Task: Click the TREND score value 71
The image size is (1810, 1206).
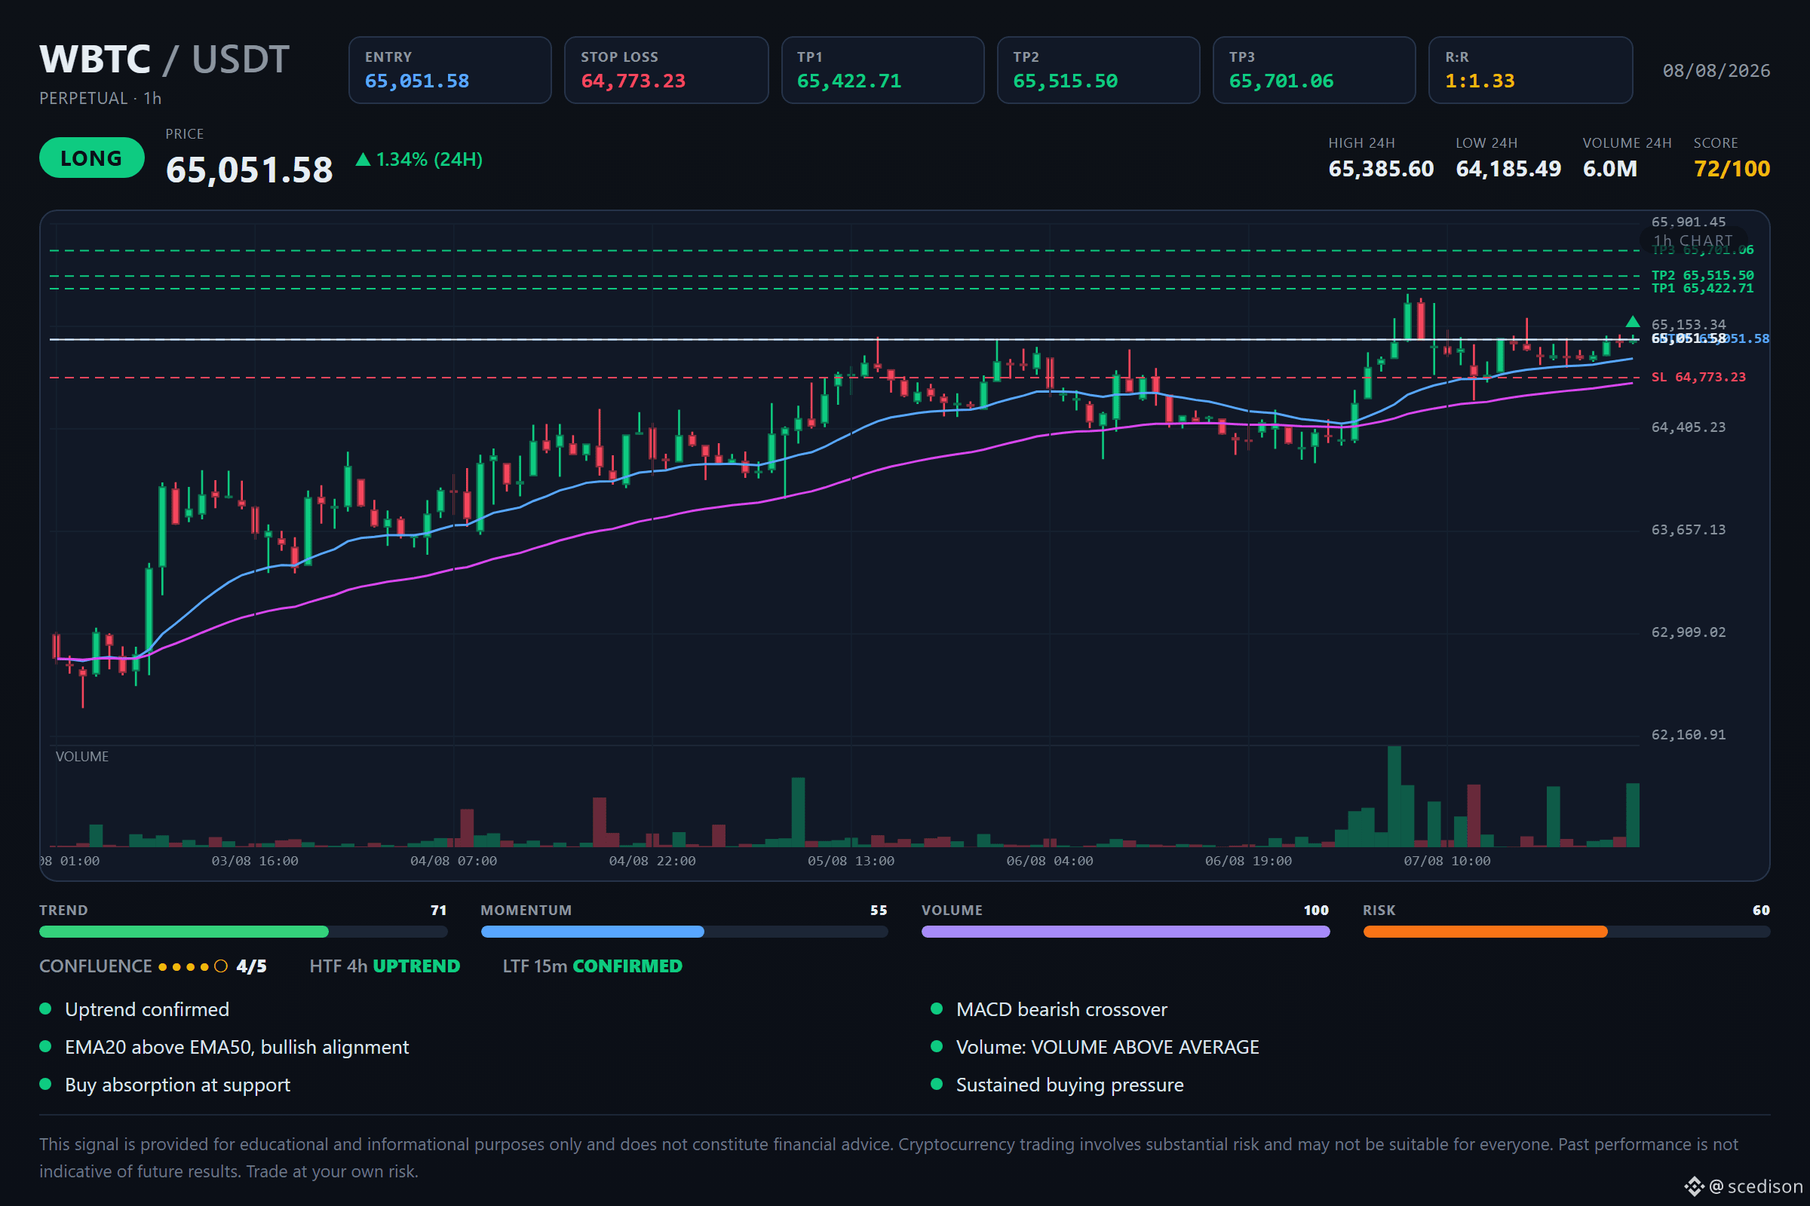Action: (439, 910)
